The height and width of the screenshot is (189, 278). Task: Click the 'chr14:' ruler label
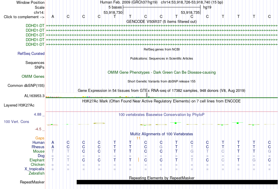[x=39, y=12]
